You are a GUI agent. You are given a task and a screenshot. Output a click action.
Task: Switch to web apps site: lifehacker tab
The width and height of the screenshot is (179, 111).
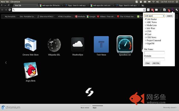51,6
